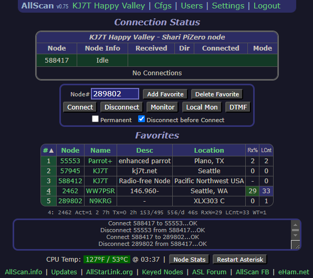Click the Logout link
This screenshot has height=278, width=313.
[x=267, y=6]
